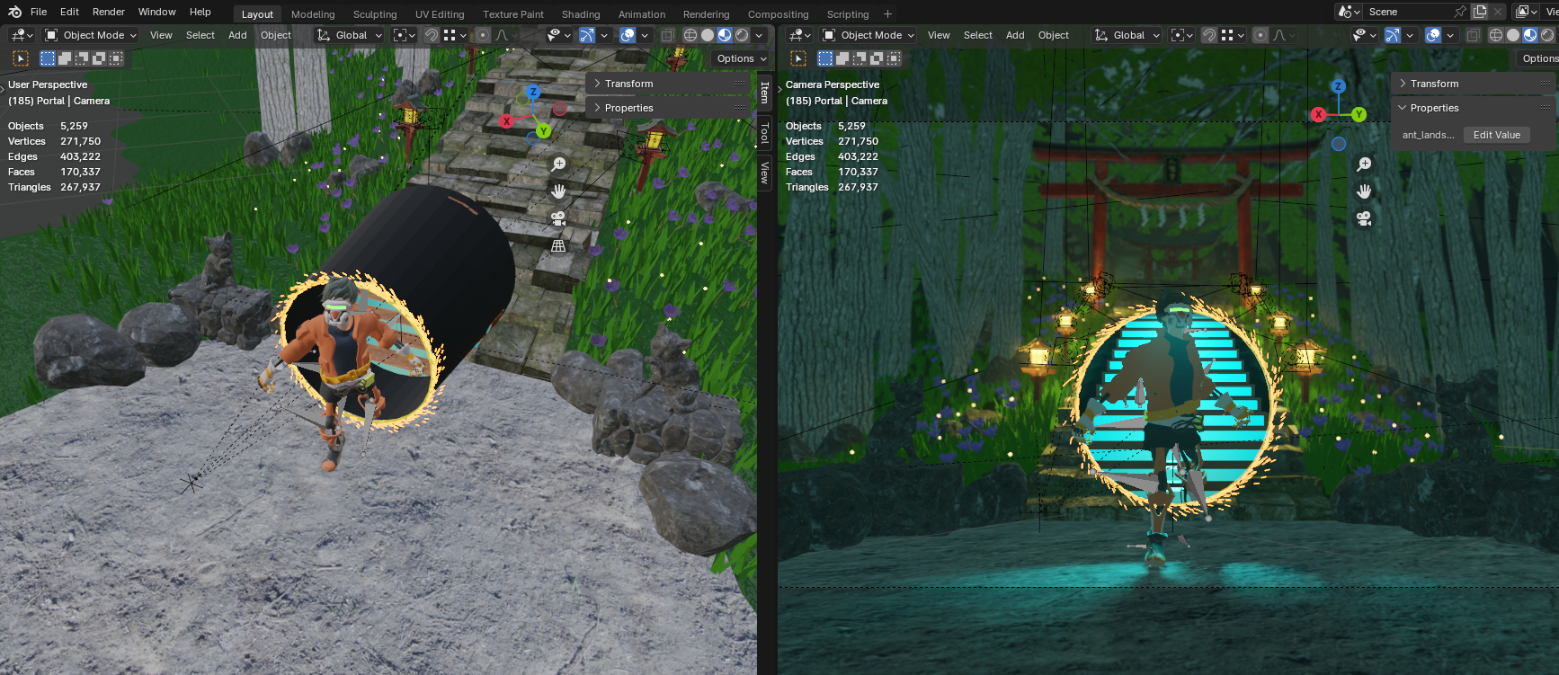The image size is (1559, 675).
Task: Open the Render menu
Action: tap(109, 12)
